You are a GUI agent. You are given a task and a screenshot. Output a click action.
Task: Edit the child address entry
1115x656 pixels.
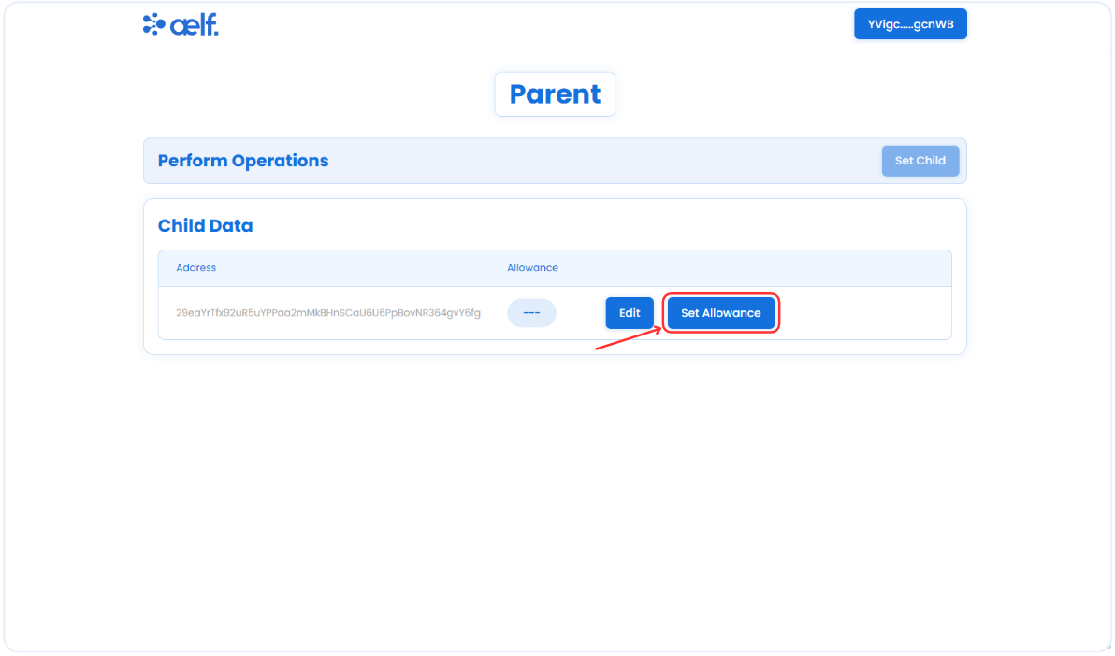630,313
